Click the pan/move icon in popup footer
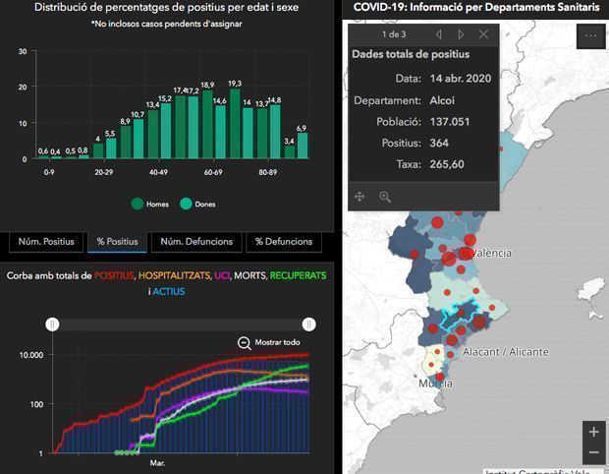 tap(360, 197)
